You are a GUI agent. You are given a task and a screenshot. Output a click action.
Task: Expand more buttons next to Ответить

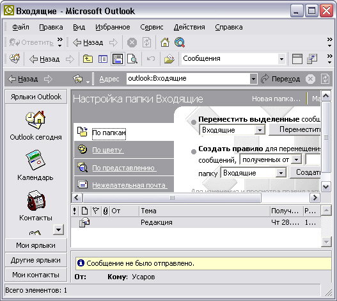(x=59, y=42)
